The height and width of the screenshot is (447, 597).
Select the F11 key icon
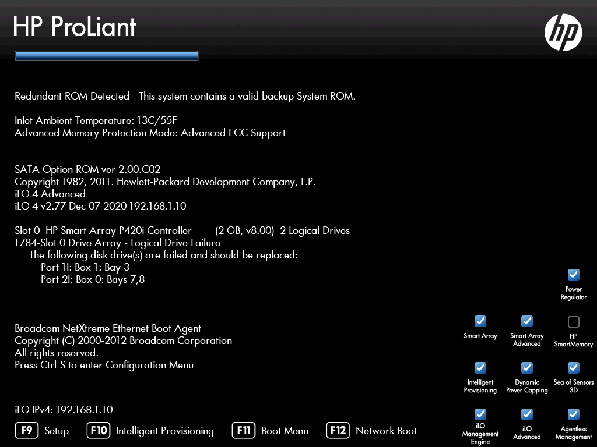click(x=243, y=431)
